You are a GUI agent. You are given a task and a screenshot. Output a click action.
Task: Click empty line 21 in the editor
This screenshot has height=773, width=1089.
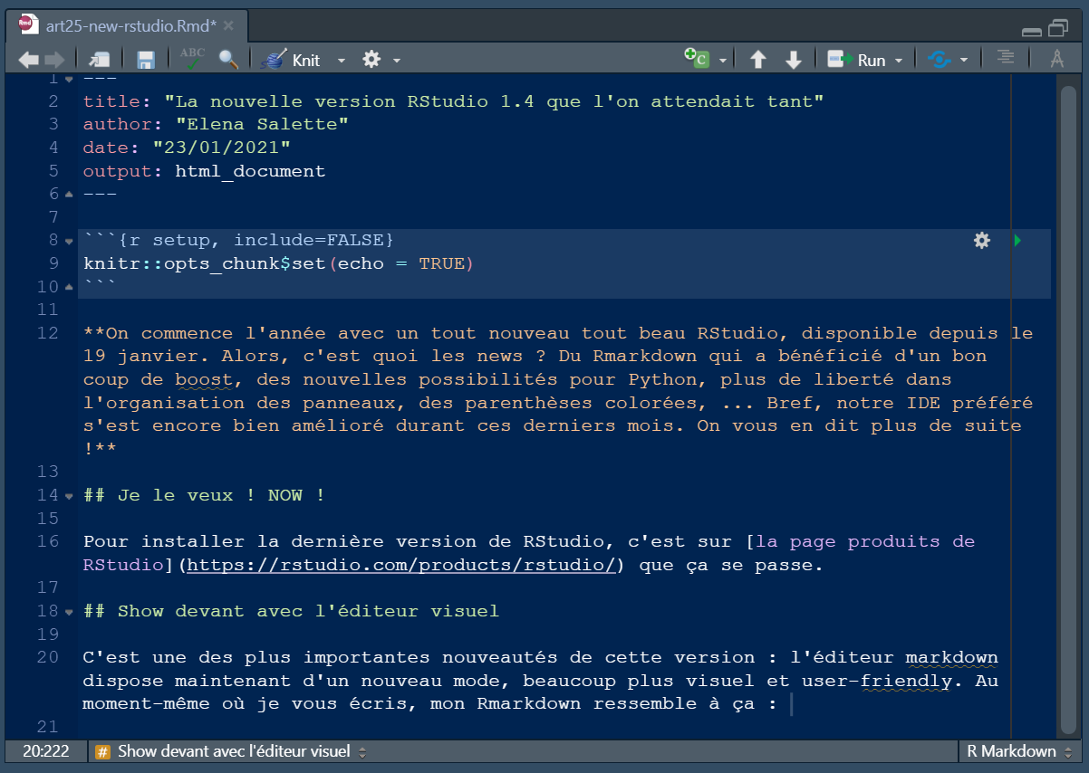coord(566,727)
